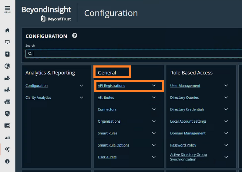Viewport: 242px width, 172px height.
Task: Open the hamburger MENU icon
Action: point(7,10)
